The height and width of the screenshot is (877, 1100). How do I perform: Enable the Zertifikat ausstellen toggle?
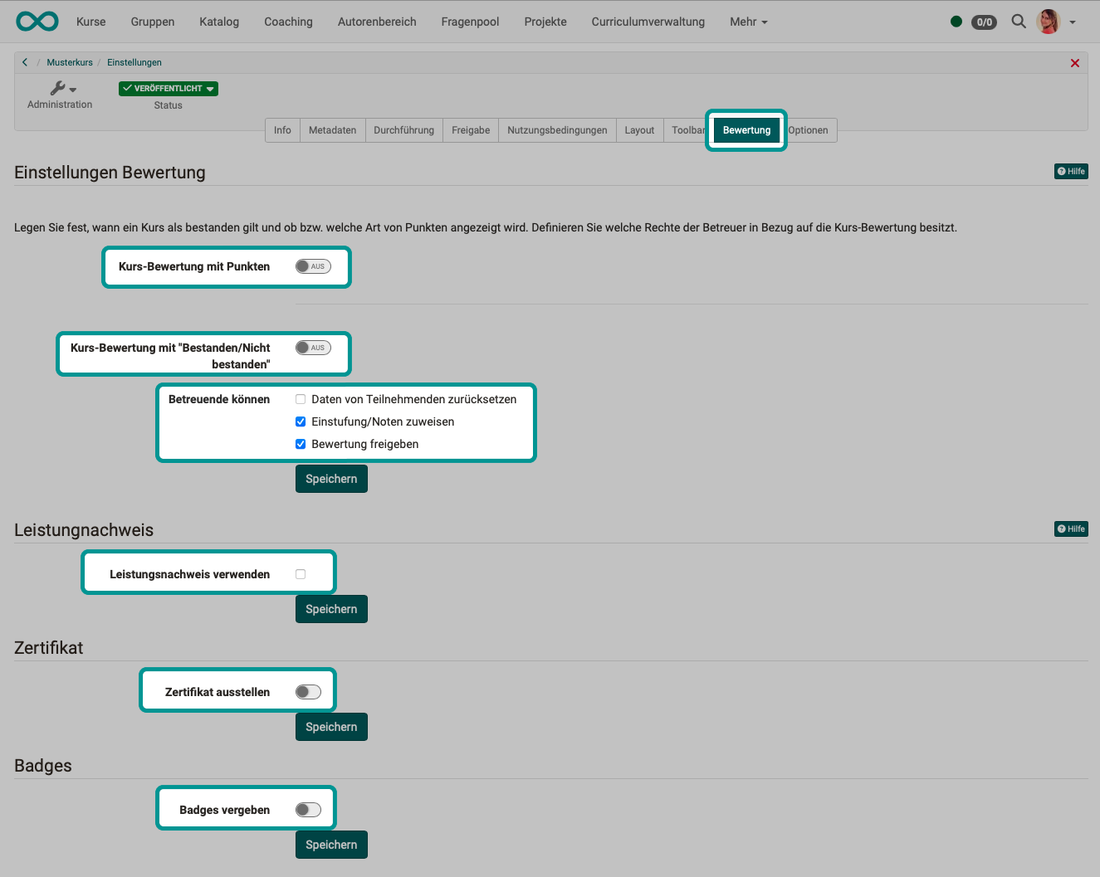coord(308,690)
